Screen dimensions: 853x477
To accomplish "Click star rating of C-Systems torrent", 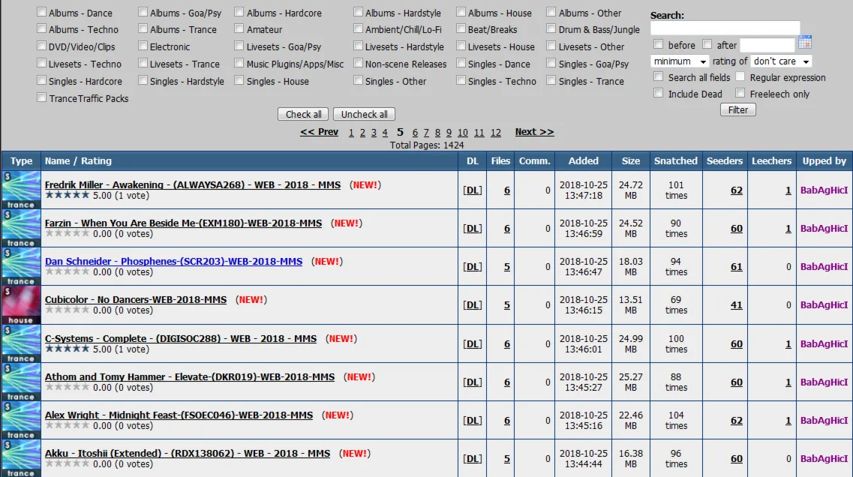I will (x=67, y=349).
